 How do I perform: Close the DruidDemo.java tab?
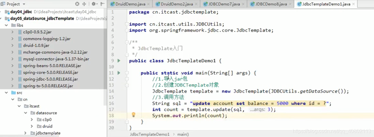point(148,4)
